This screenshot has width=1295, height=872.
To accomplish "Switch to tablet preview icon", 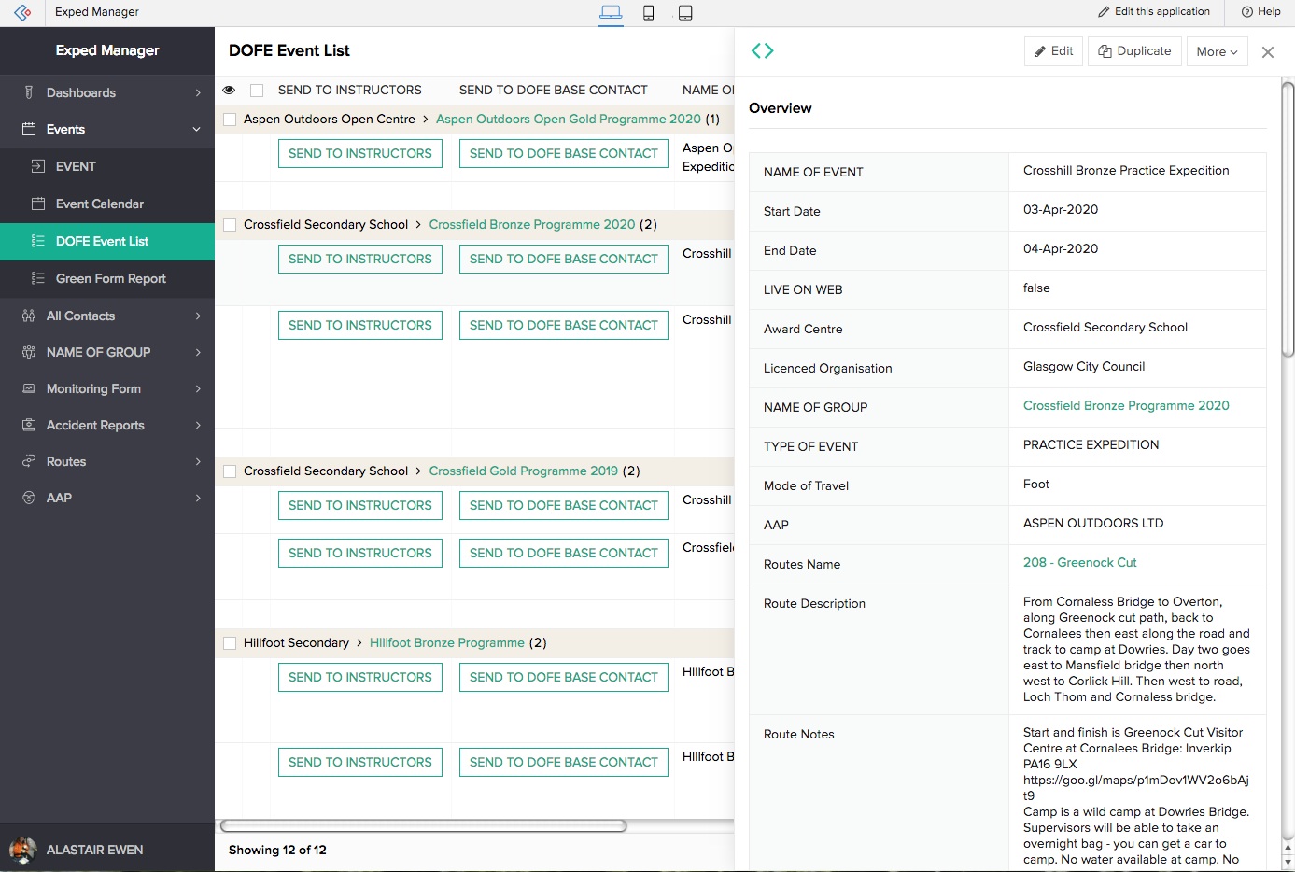I will [685, 12].
